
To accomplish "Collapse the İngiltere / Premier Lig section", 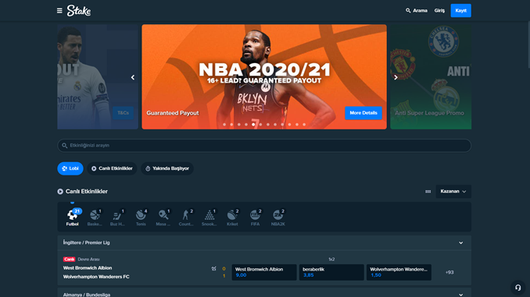I will pos(460,242).
